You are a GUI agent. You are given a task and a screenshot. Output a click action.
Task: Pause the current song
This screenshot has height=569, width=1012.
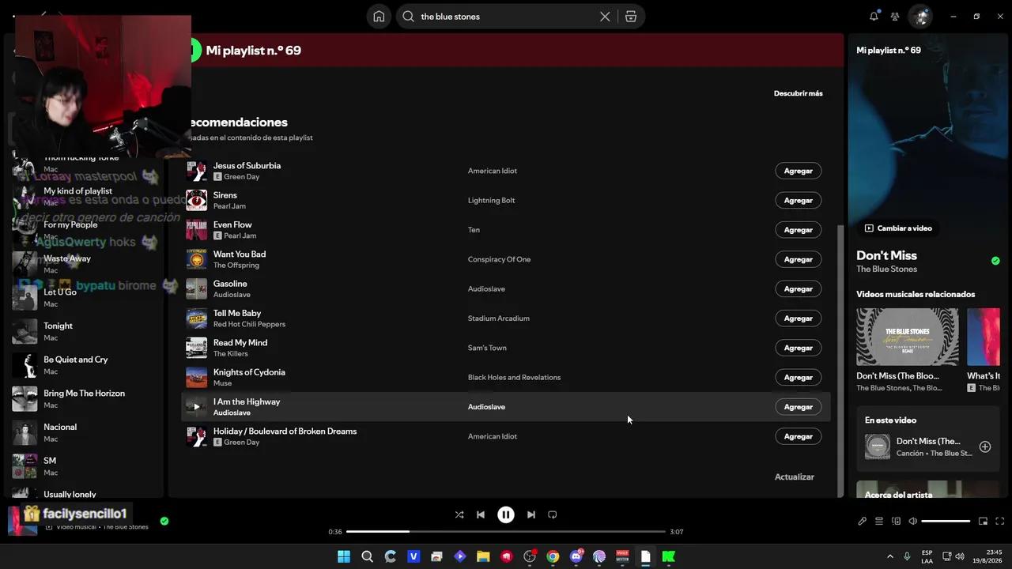point(506,514)
